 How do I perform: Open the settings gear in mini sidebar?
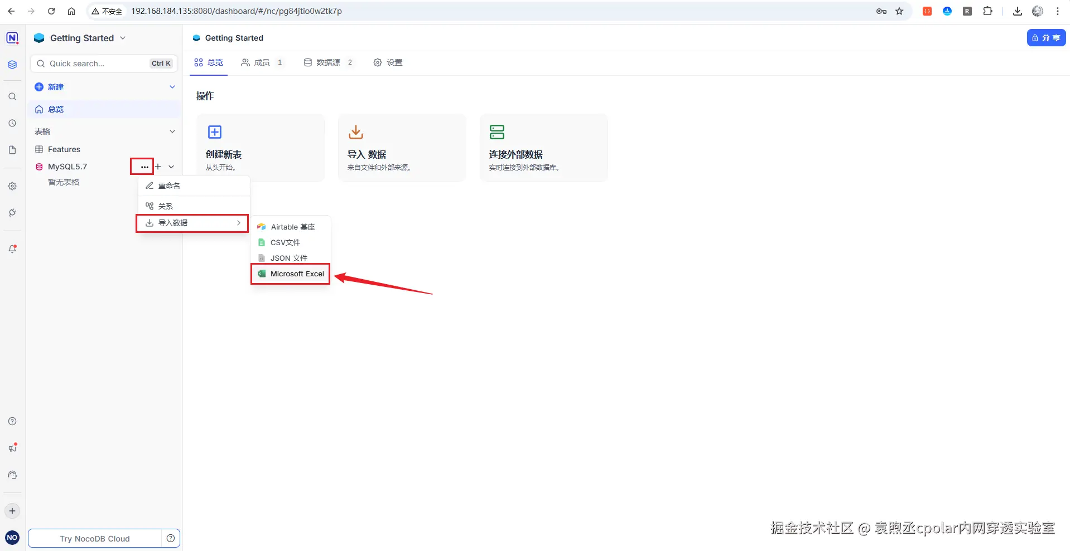click(12, 186)
